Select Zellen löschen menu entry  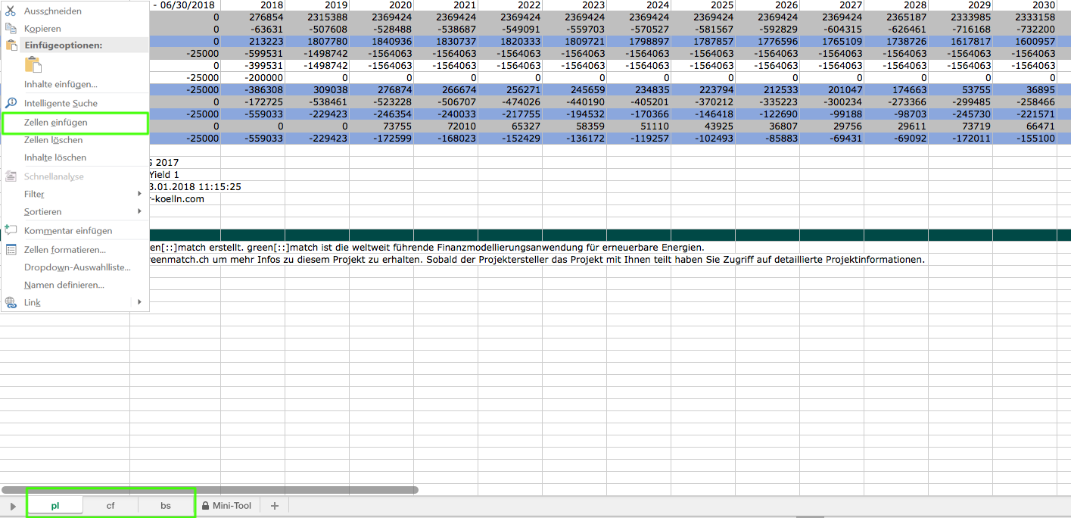53,140
